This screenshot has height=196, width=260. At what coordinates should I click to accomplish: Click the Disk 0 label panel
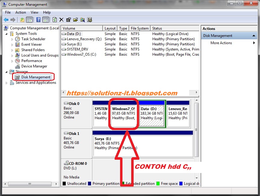[x=76, y=114]
